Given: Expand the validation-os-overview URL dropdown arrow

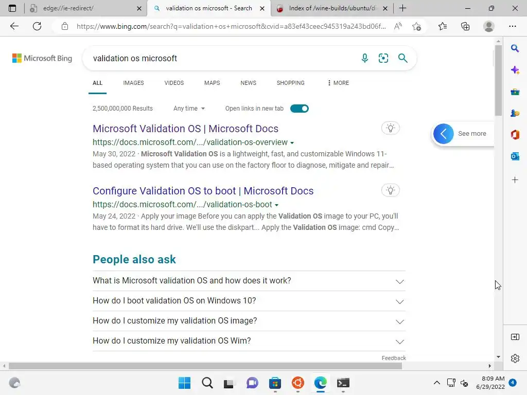Looking at the screenshot, I should [292, 143].
